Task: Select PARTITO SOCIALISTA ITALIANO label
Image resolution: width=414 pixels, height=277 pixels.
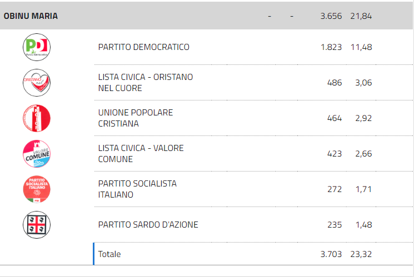Action: pos(137,189)
